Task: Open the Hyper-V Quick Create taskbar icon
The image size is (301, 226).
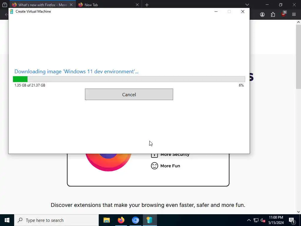Action: [x=150, y=220]
